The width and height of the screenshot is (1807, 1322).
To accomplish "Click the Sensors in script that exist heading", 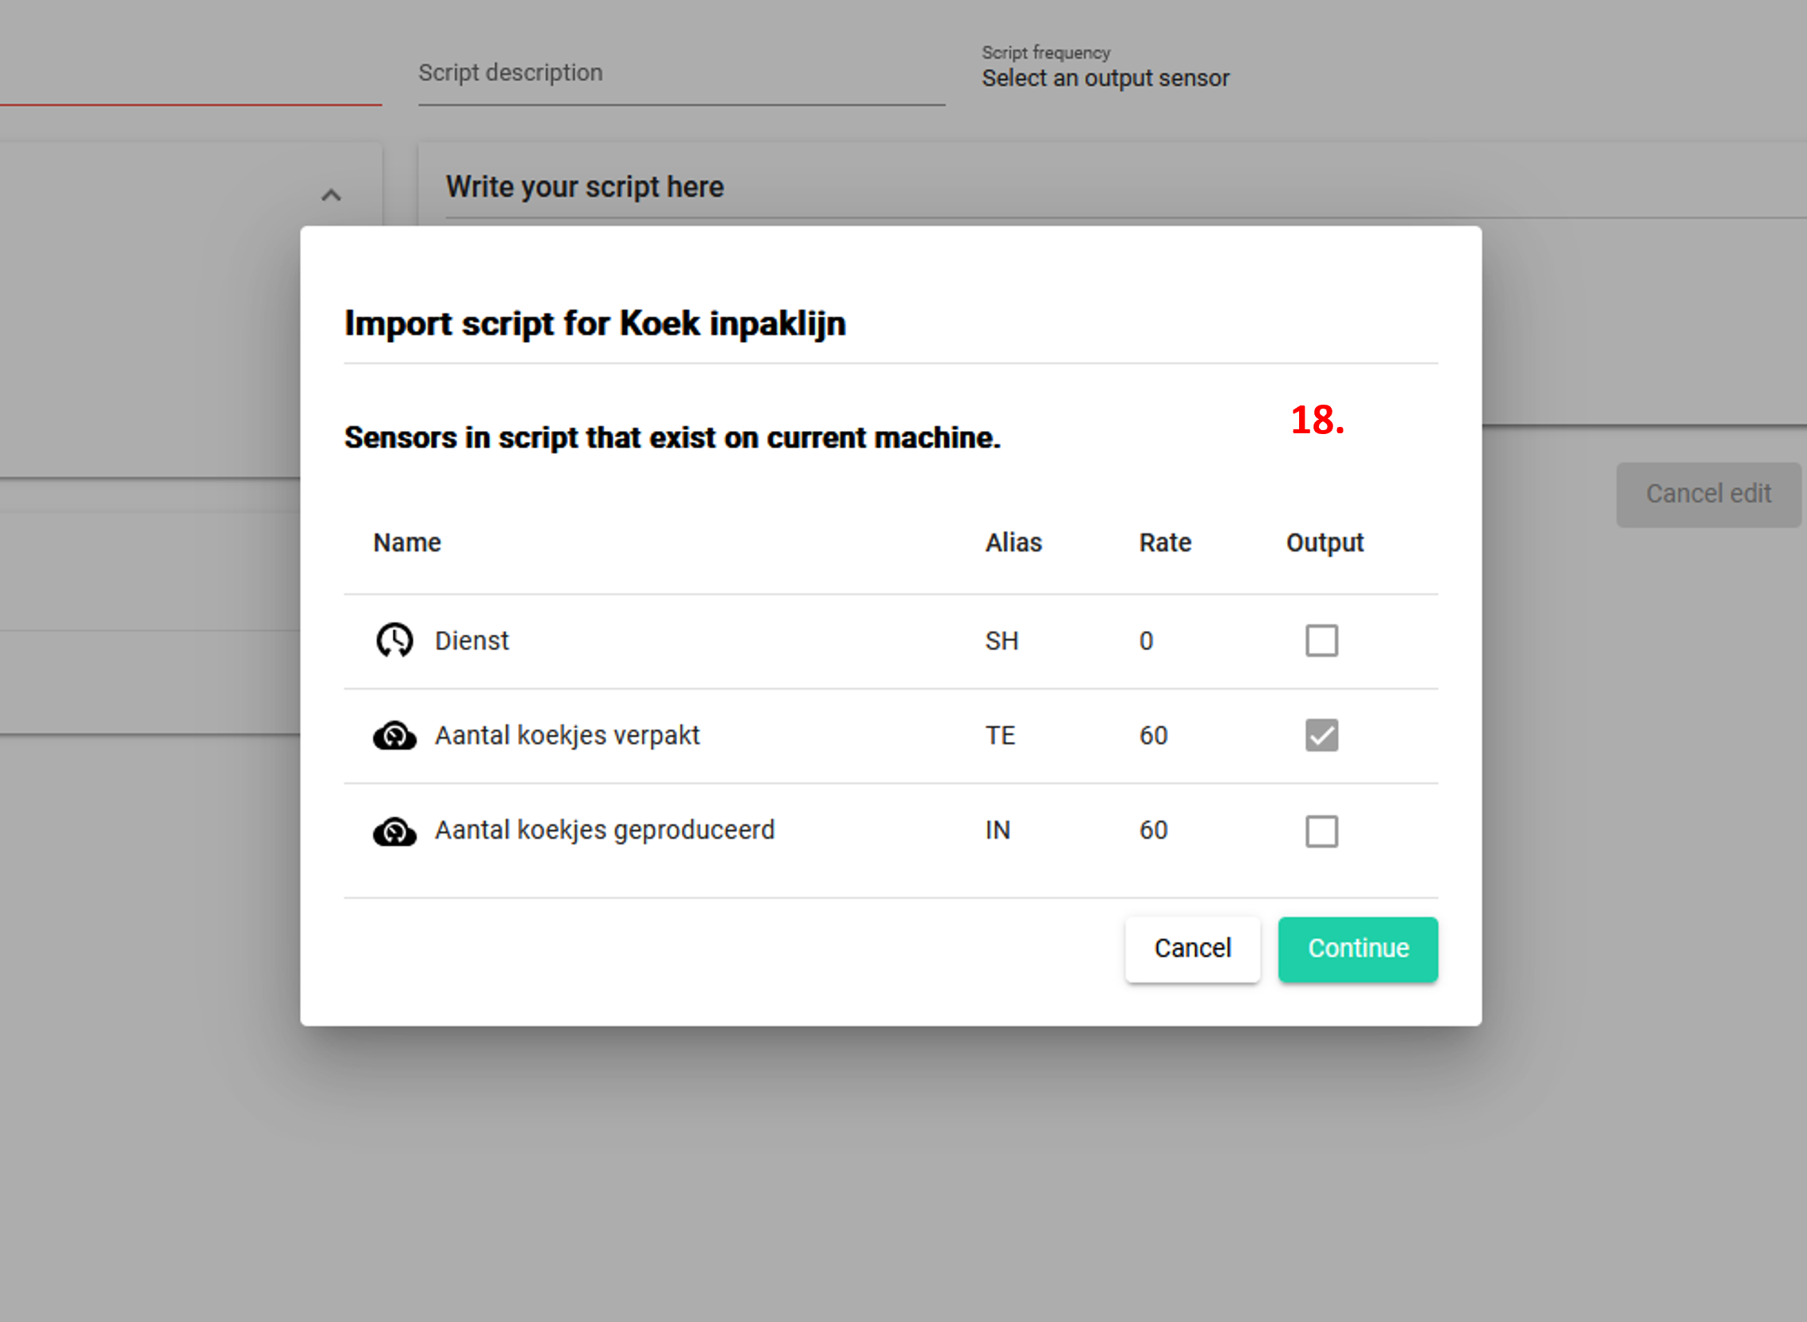I will 672,438.
